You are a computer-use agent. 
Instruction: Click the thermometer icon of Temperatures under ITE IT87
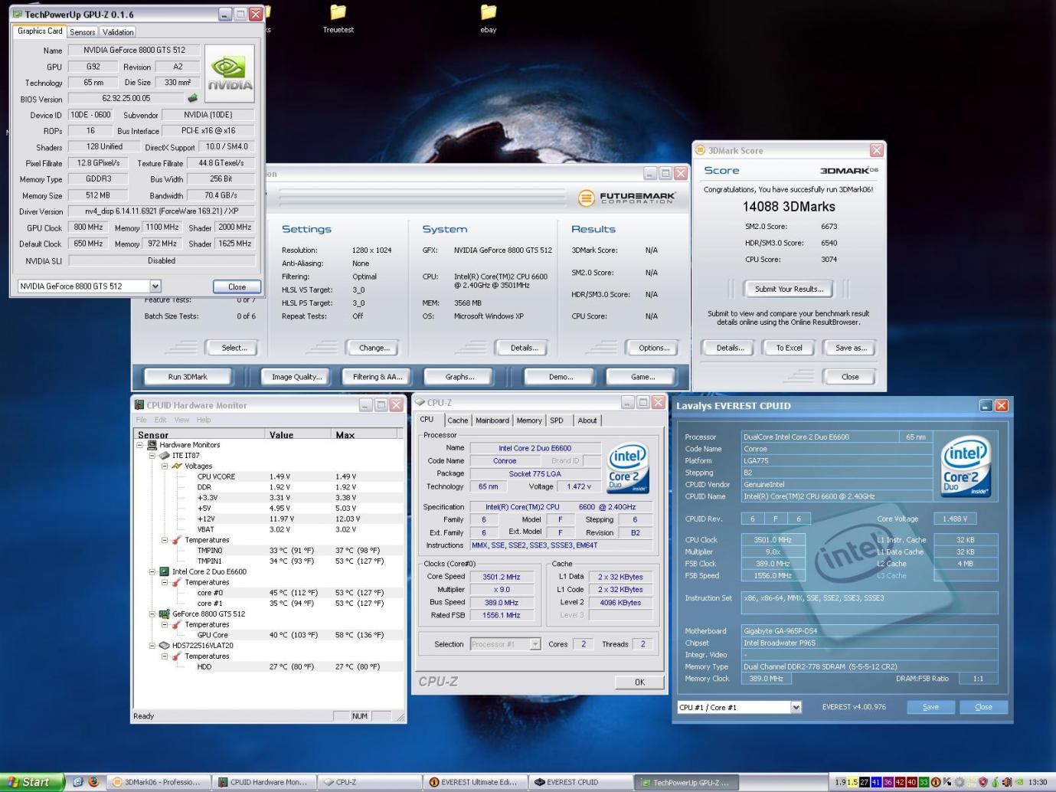point(177,540)
